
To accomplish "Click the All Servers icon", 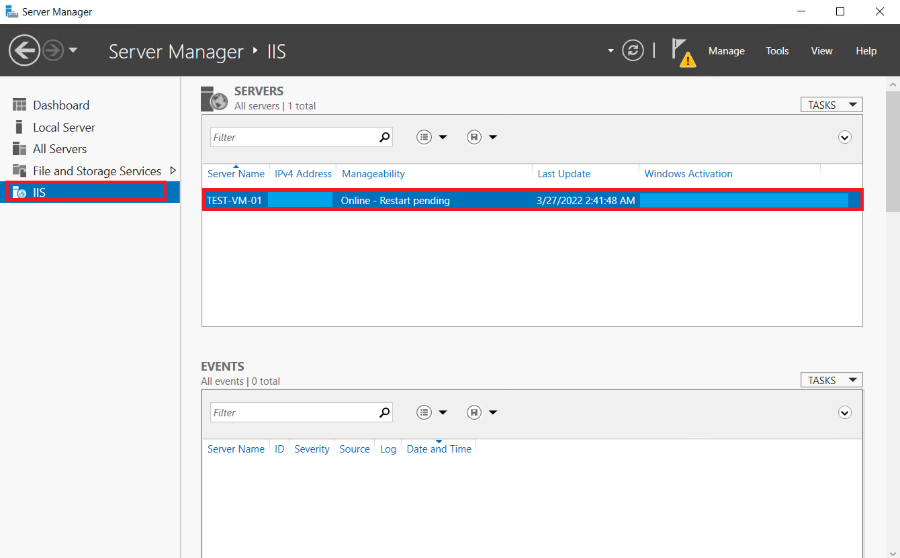I will point(19,149).
